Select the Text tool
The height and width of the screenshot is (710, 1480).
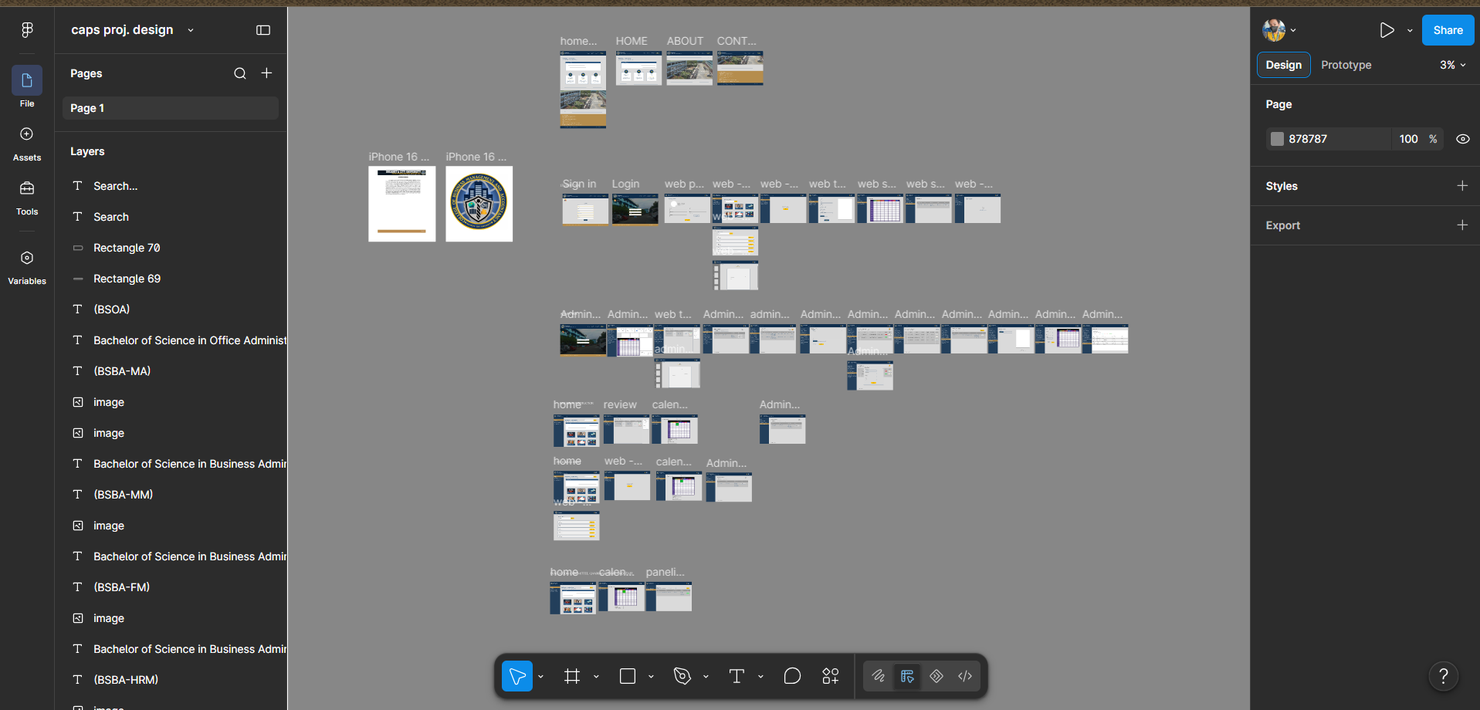737,676
